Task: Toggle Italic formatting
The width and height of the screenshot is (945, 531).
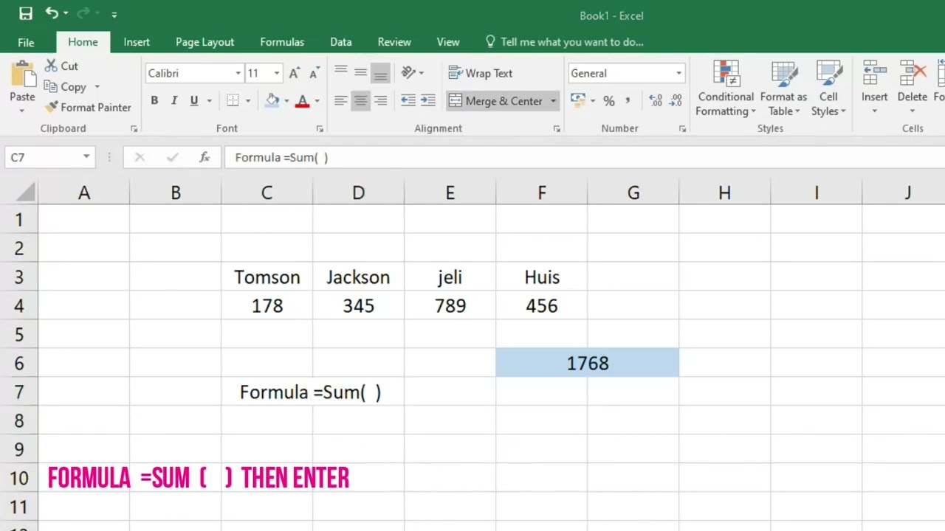Action: pyautogui.click(x=174, y=100)
